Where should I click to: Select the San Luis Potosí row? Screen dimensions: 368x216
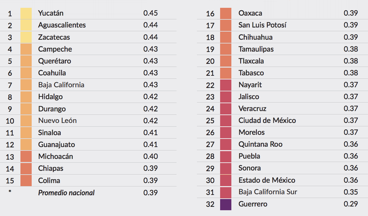pyautogui.click(x=282, y=25)
